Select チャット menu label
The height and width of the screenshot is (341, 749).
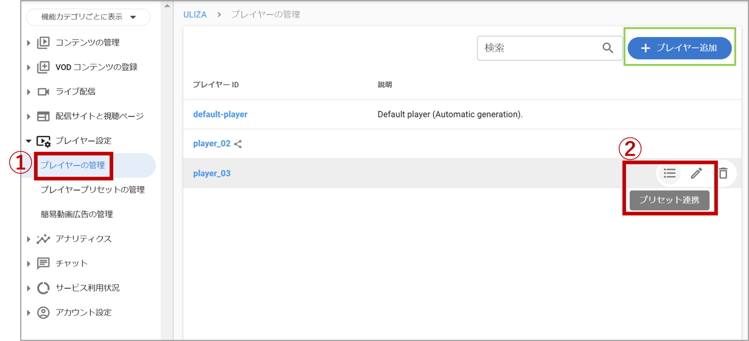coord(72,263)
